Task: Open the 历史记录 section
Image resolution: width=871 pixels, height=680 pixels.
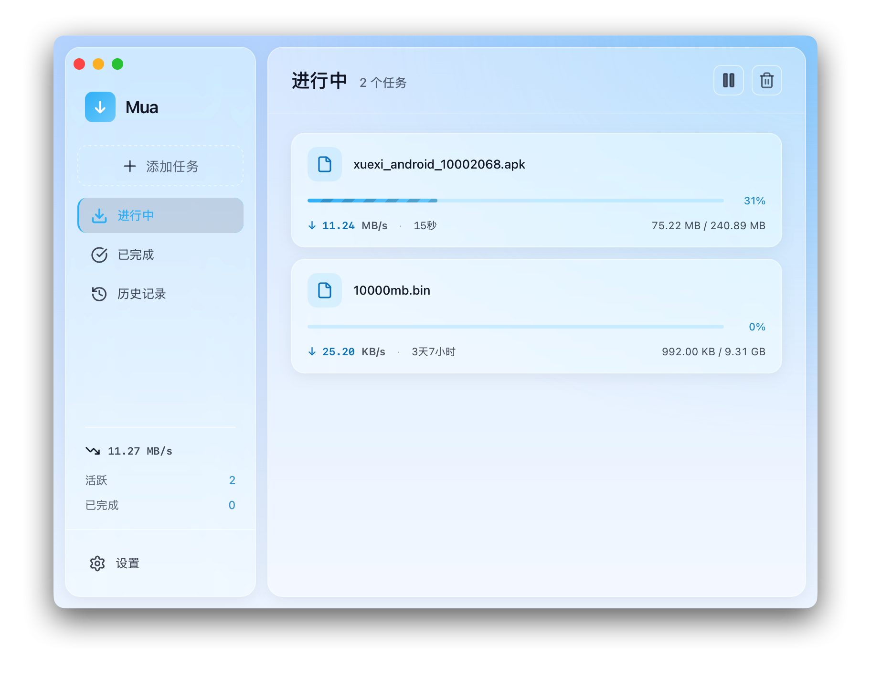Action: (141, 294)
